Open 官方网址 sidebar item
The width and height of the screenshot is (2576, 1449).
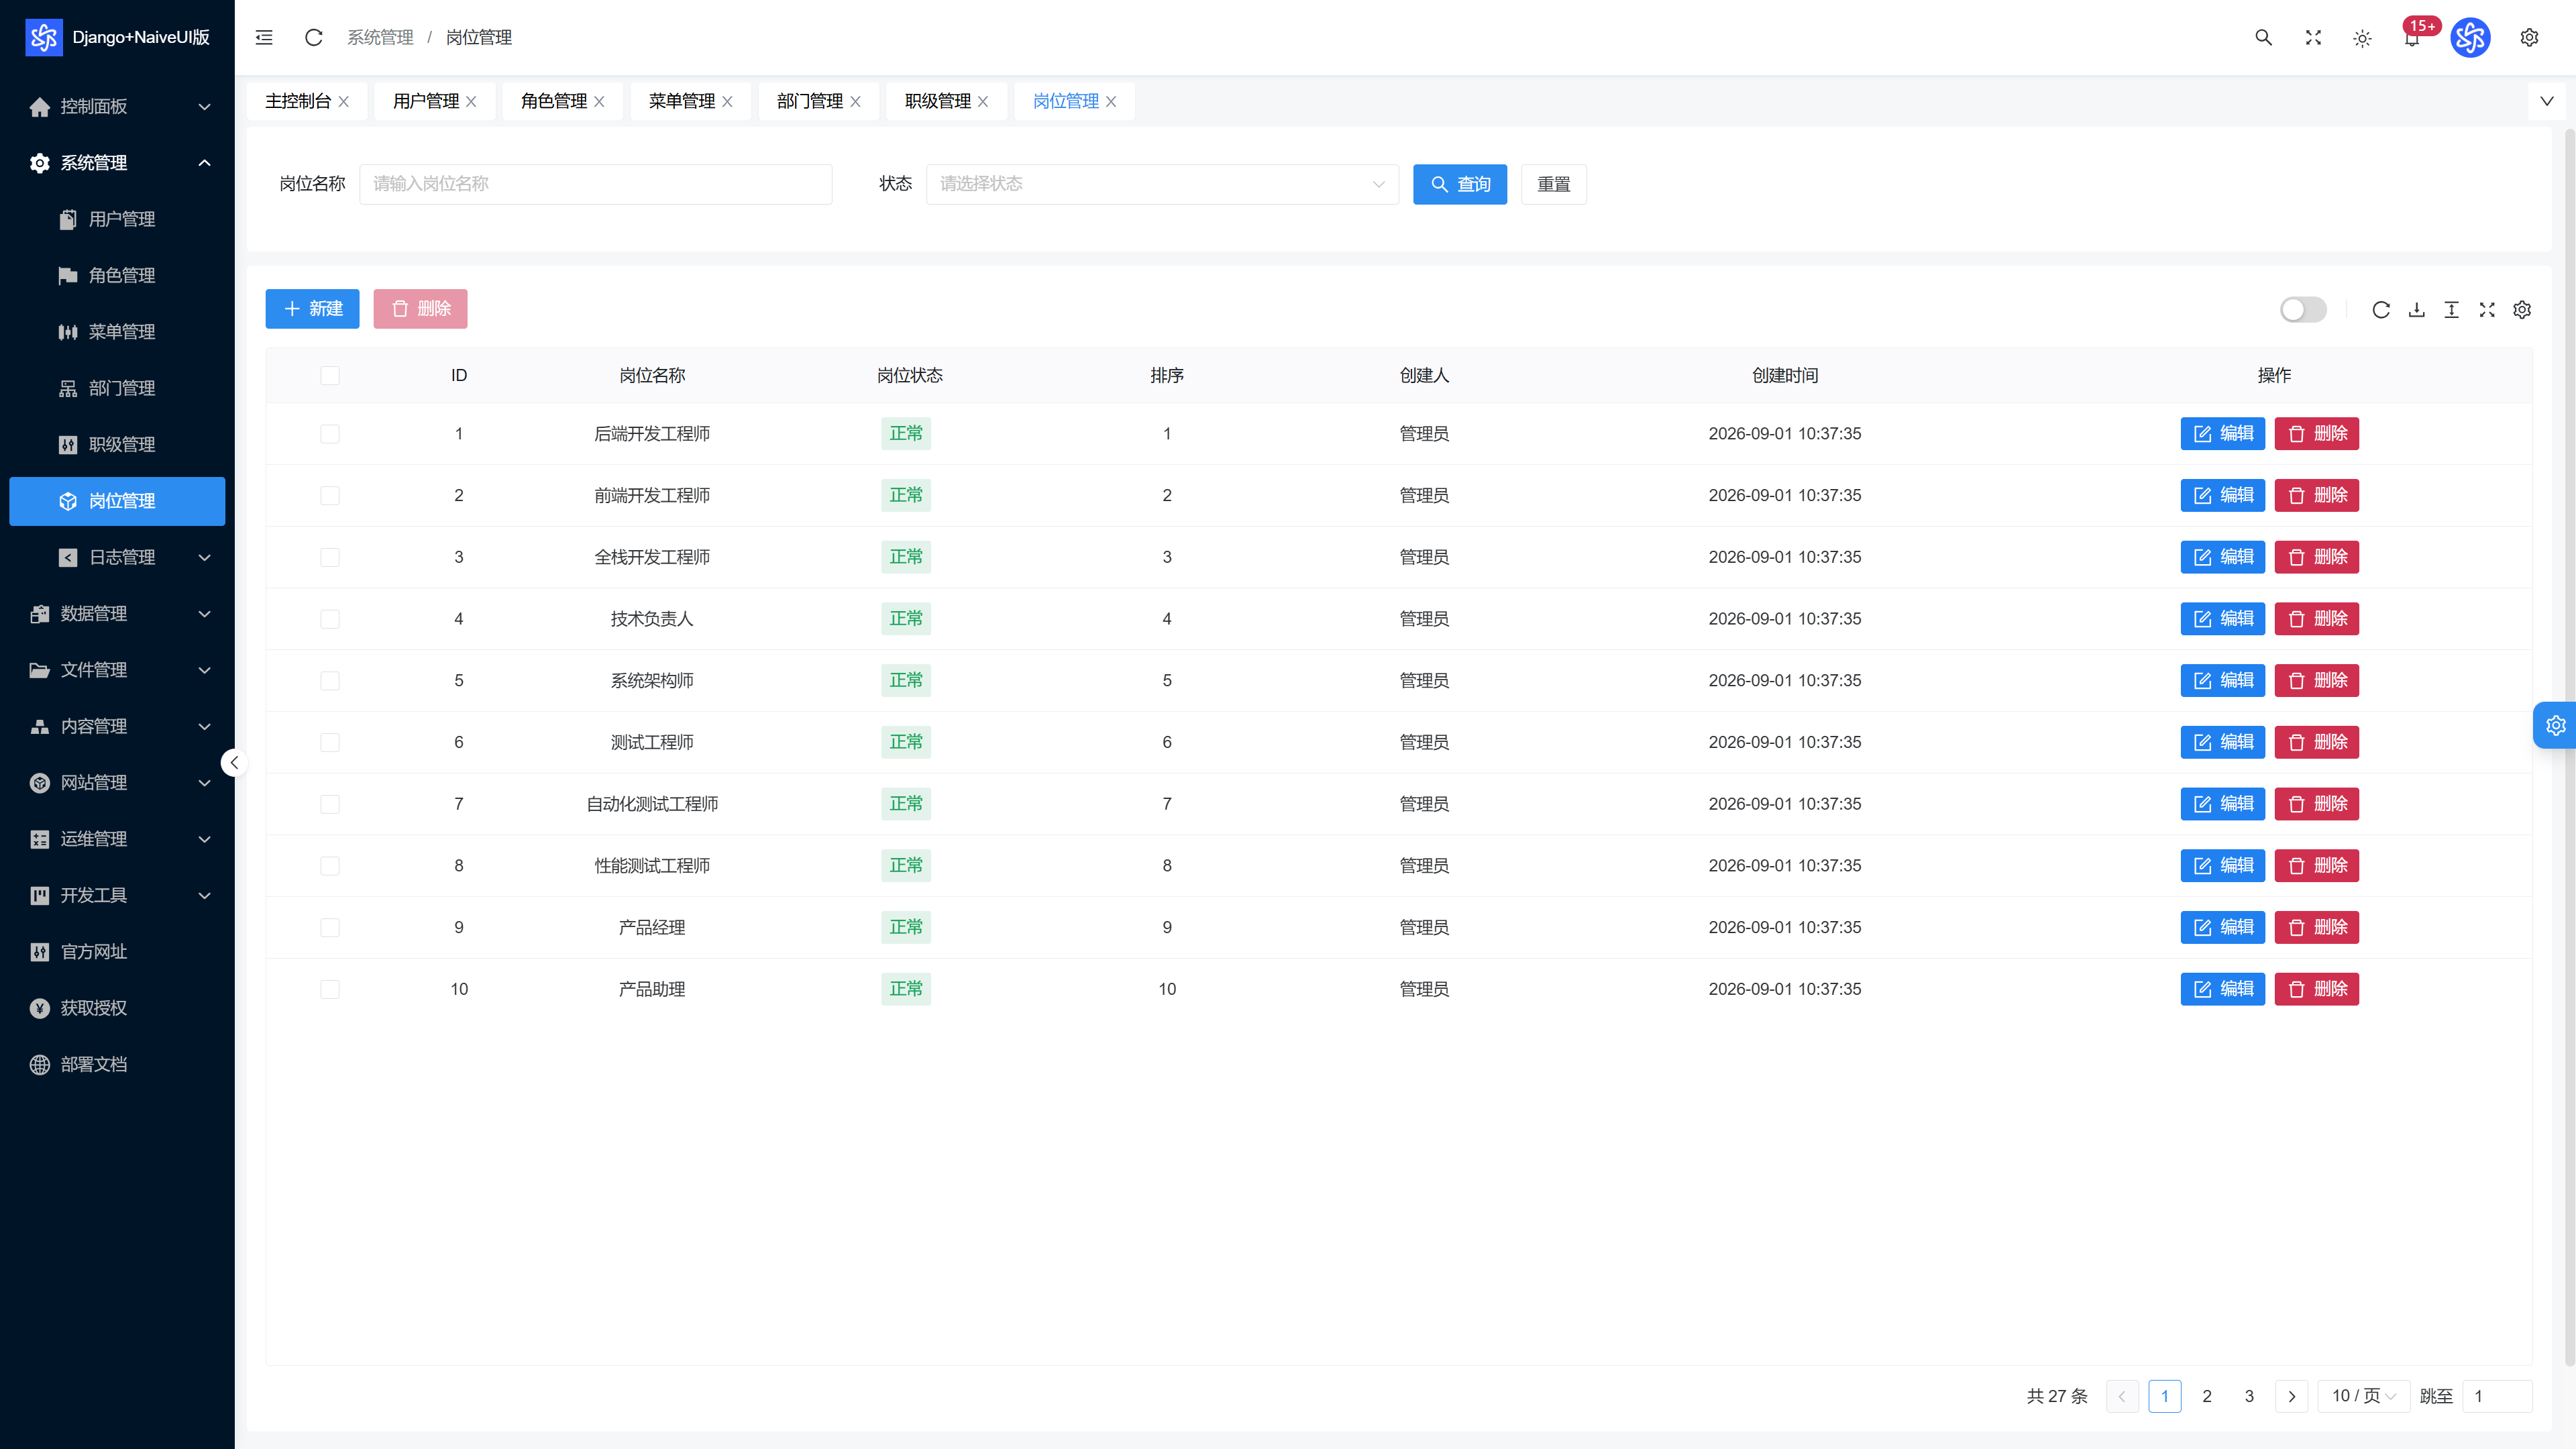pyautogui.click(x=117, y=951)
